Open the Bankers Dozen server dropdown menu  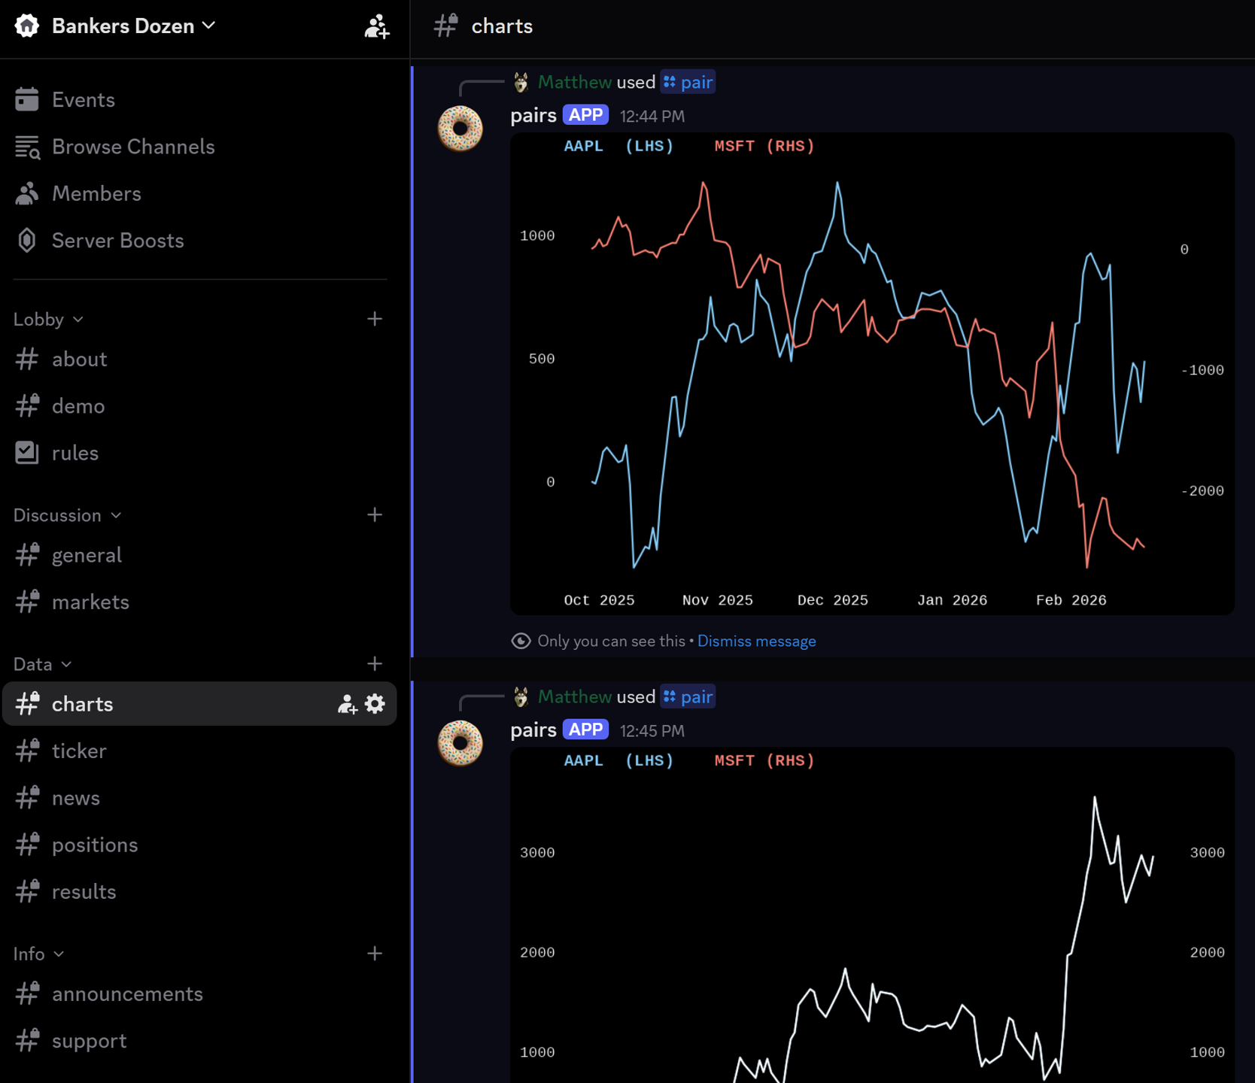coord(133,26)
